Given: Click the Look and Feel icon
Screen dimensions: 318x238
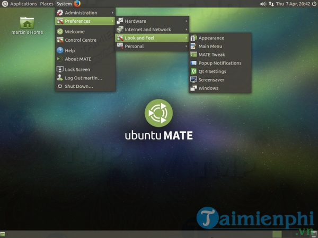Looking at the screenshot, I should (x=120, y=38).
